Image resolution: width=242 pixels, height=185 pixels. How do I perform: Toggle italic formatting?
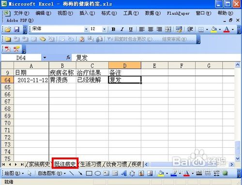tap(122, 30)
